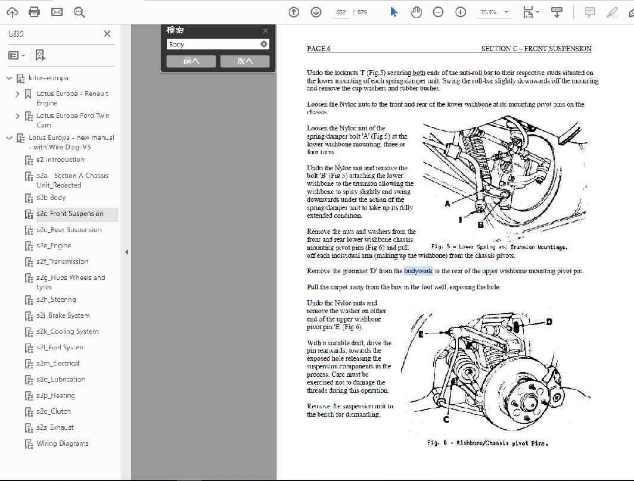
Task: Select the s2c Front Suspension bookmark
Action: [70, 214]
